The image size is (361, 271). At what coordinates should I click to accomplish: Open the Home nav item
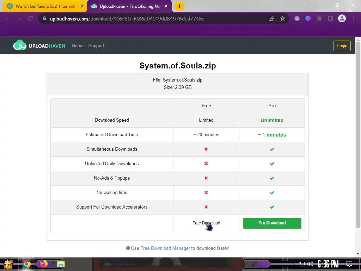[78, 46]
